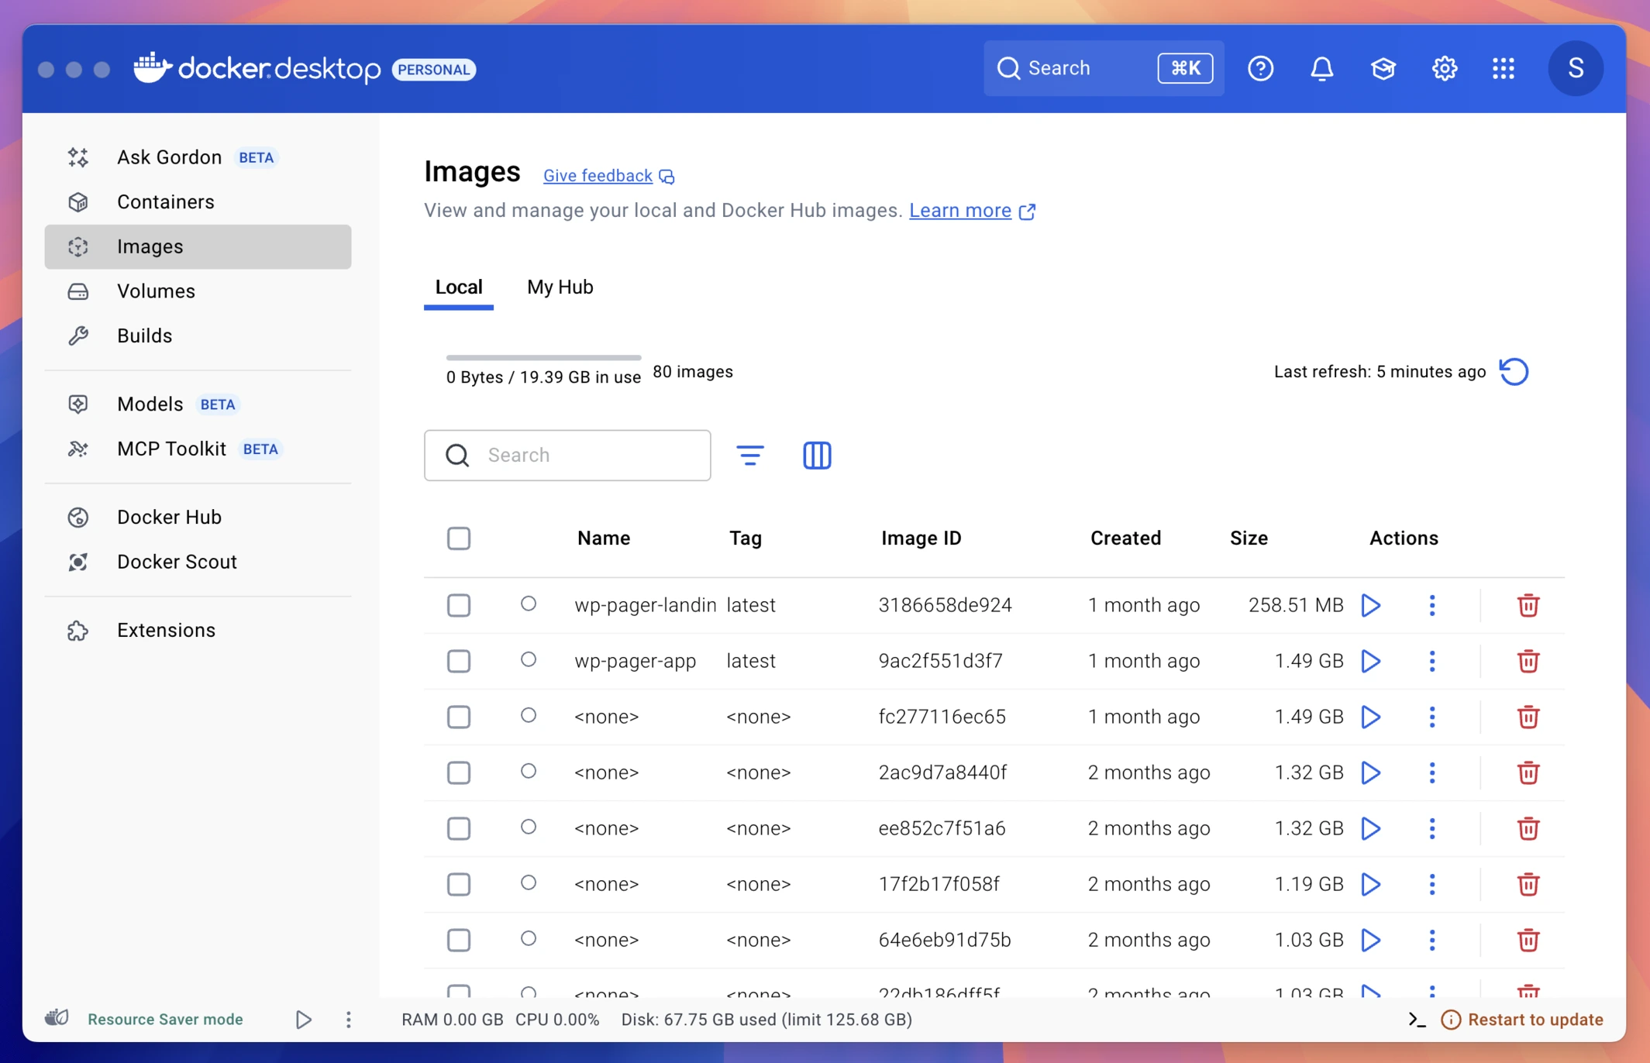Open the Extensions section
Image resolution: width=1650 pixels, height=1063 pixels.
(x=166, y=630)
